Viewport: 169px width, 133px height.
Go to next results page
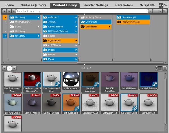[14, 68]
